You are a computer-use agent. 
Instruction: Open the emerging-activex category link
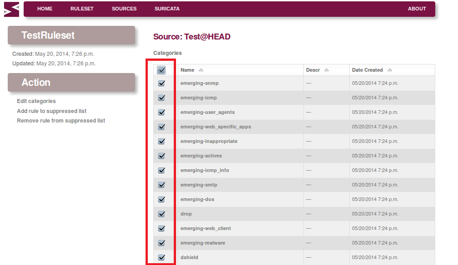click(x=201, y=156)
